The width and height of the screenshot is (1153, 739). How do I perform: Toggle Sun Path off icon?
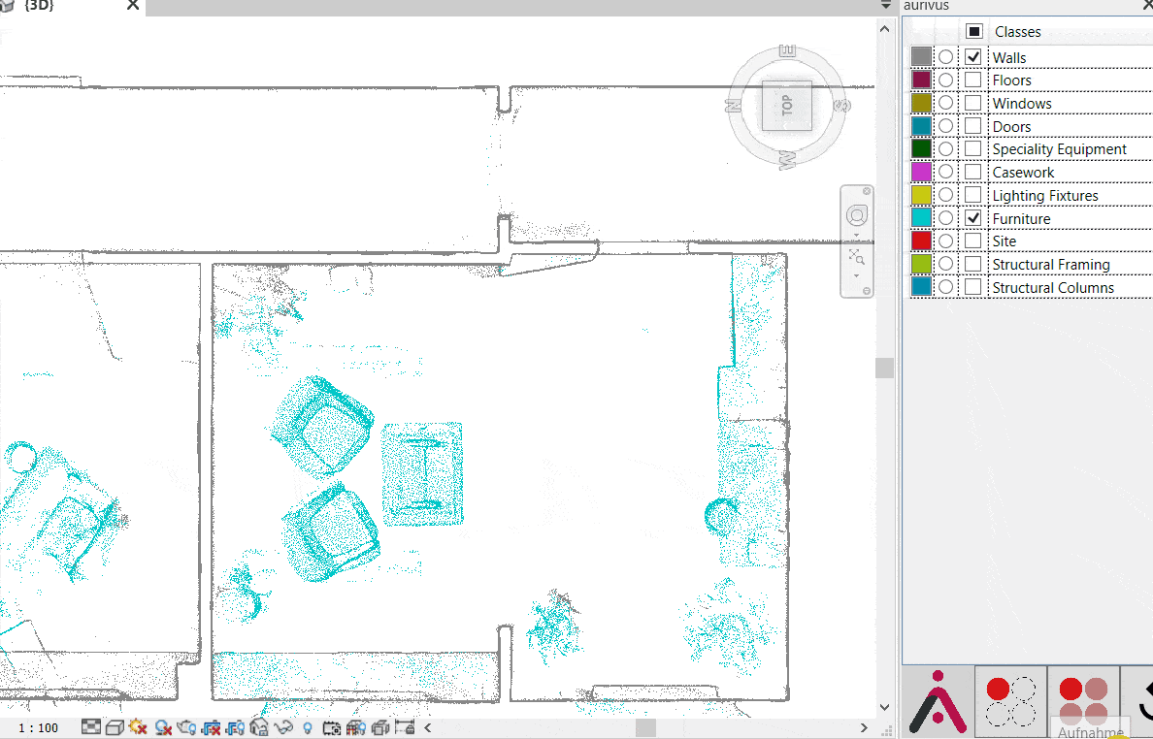(x=138, y=727)
